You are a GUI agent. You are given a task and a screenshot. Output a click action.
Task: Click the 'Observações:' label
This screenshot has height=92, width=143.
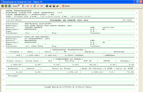click(x=13, y=76)
